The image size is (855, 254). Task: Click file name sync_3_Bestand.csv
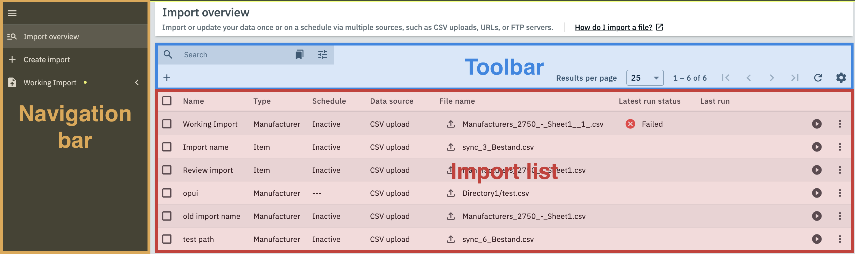click(498, 147)
